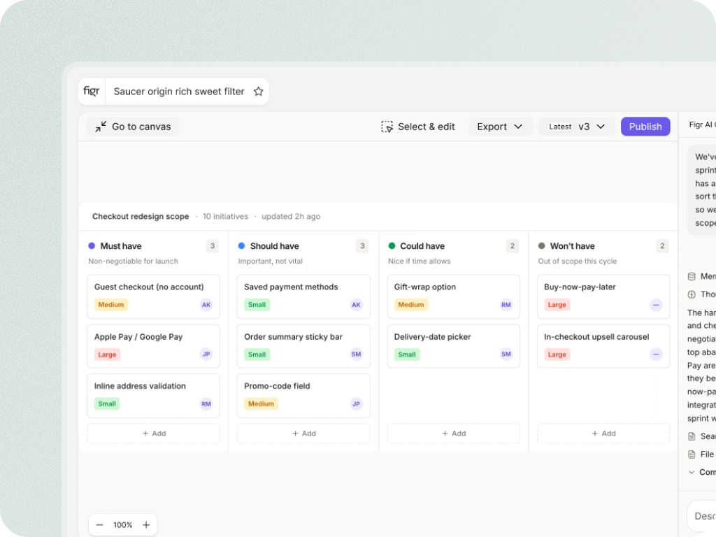Go to canvas
Image resolution: width=716 pixels, height=537 pixels.
[x=133, y=127]
